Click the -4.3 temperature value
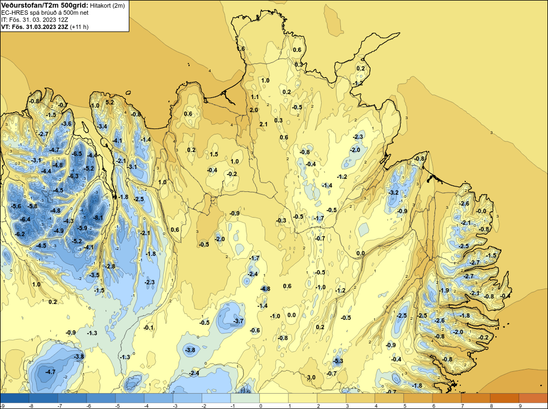This screenshot has width=548, height=409. [68, 221]
